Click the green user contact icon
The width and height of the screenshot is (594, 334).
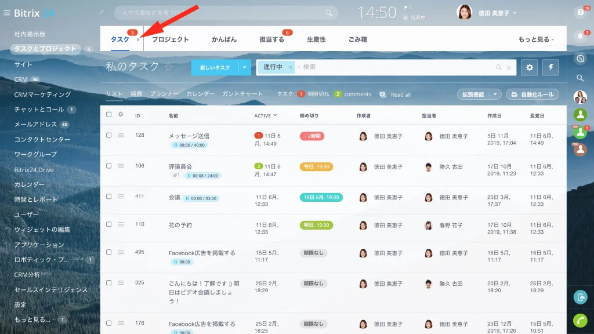pos(580,114)
